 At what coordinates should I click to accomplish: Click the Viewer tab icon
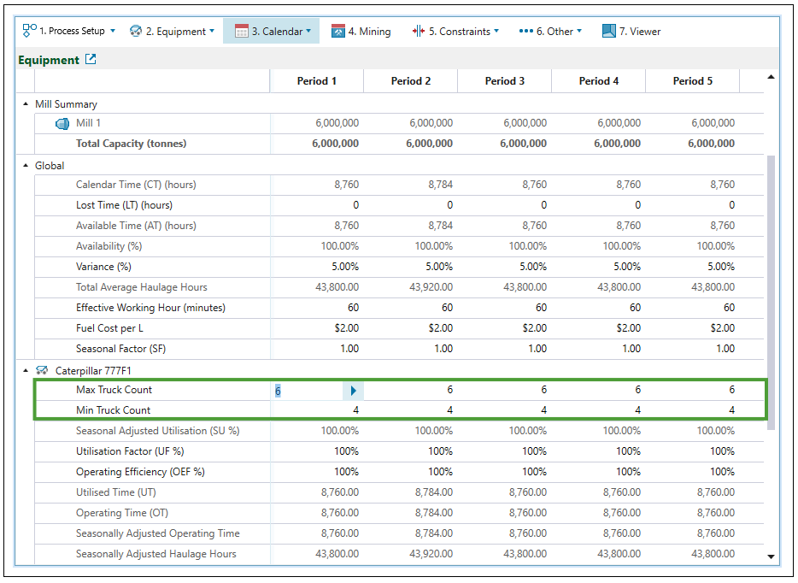608,32
